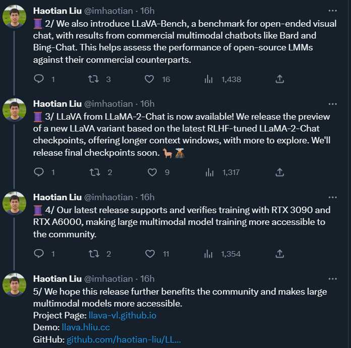Open @imhaotian handle on tweet 5/

point(108,279)
